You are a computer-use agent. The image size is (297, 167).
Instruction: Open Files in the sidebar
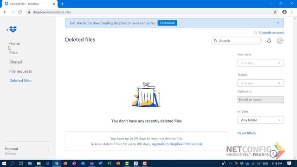tap(13, 53)
